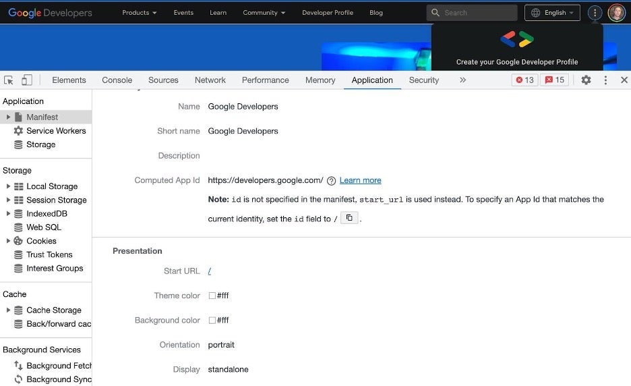Expand the Local Storage tree item

tap(8, 186)
